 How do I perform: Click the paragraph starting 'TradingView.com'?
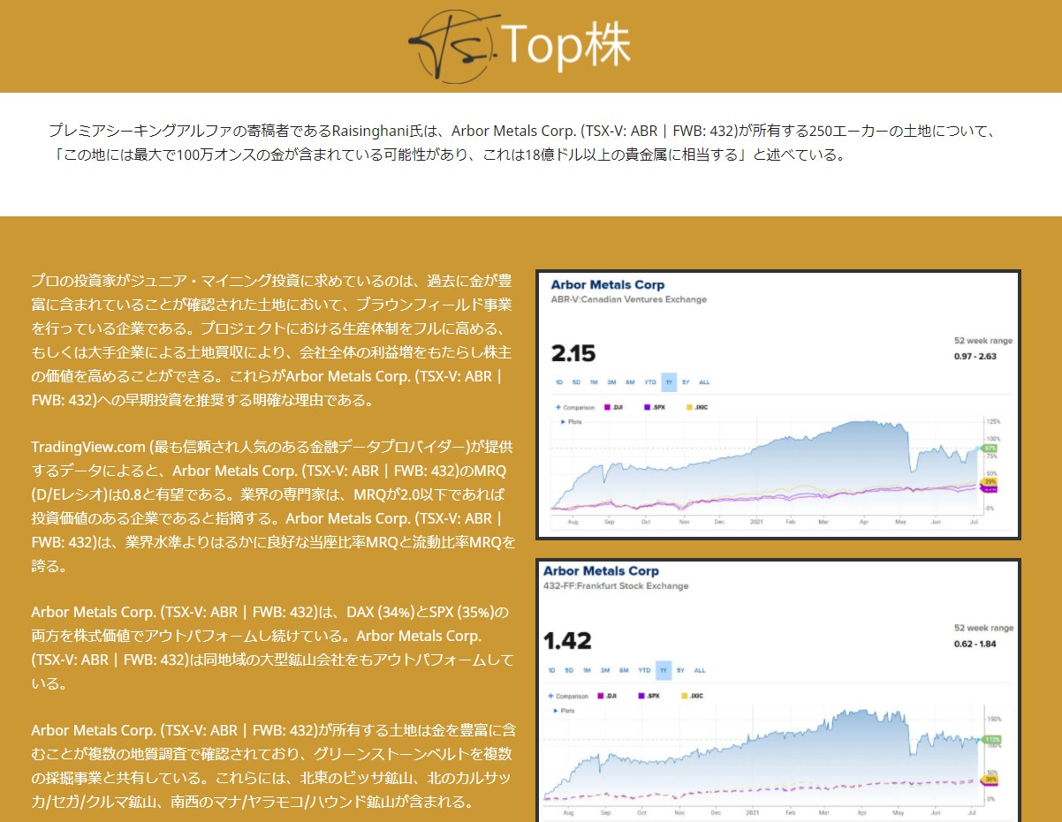pos(272,507)
